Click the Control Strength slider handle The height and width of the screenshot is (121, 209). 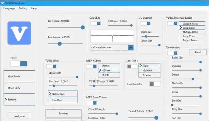tap(117, 114)
